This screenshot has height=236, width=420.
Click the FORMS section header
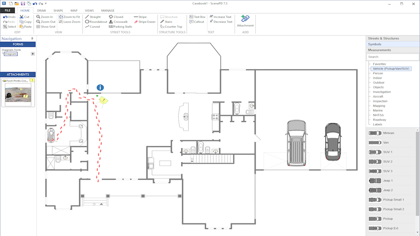[18, 44]
